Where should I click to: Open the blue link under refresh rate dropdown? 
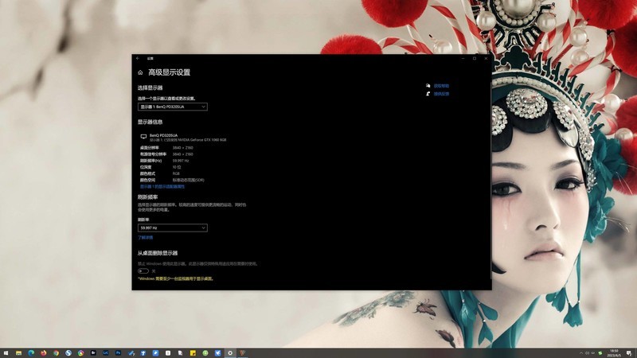[146, 238]
